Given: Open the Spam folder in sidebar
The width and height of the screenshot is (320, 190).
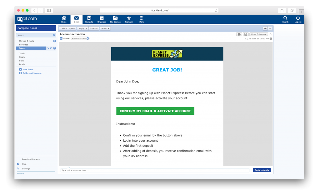Looking at the screenshot, I should (22, 57).
